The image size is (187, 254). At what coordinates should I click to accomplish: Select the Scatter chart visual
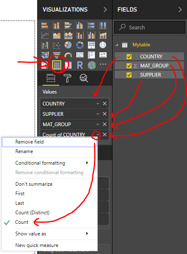click(x=57, y=45)
